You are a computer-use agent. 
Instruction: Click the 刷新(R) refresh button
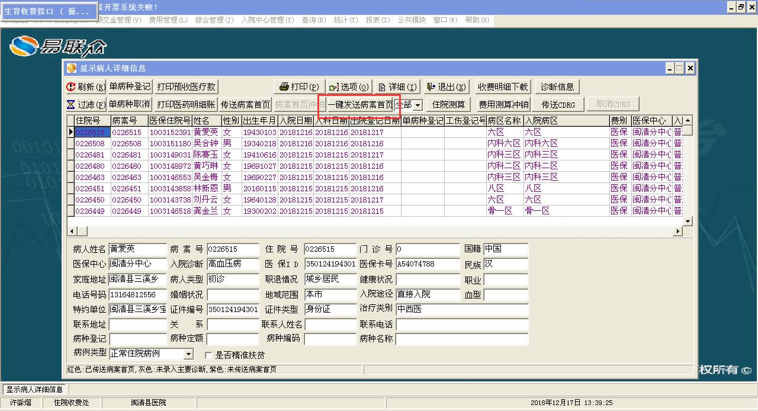tap(86, 87)
